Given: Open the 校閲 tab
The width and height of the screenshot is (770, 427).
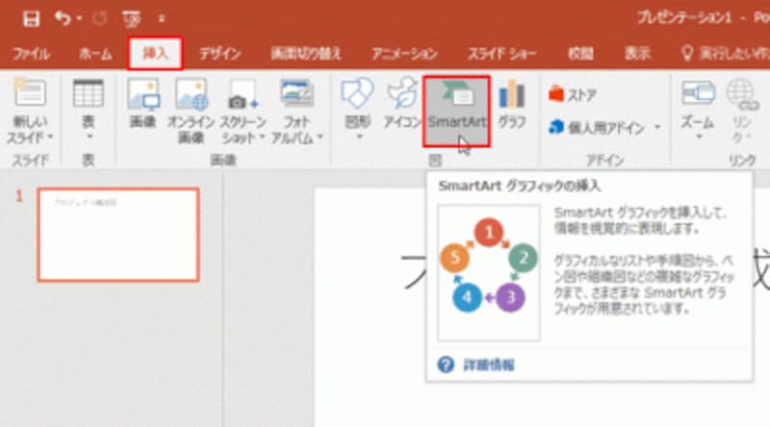Looking at the screenshot, I should pos(580,53).
